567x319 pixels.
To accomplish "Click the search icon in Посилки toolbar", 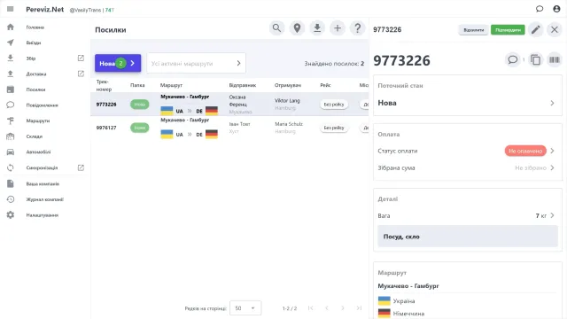I will [276, 28].
